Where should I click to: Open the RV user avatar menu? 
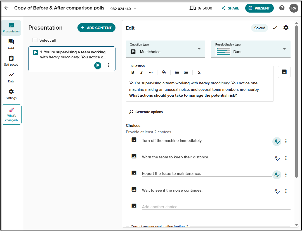point(294,8)
